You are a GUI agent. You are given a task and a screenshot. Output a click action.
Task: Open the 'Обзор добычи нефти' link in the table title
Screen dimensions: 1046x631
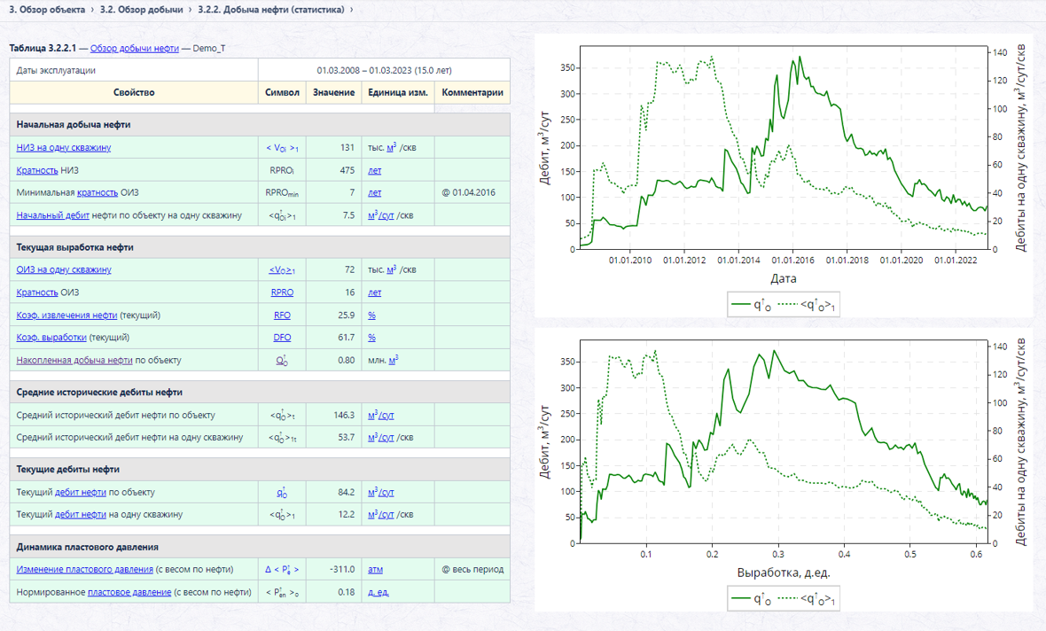(134, 48)
